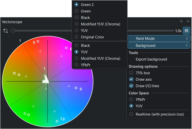Viewport: 192px width, 129px height.
Task: Close the Vectorscope panel
Action: point(188,21)
